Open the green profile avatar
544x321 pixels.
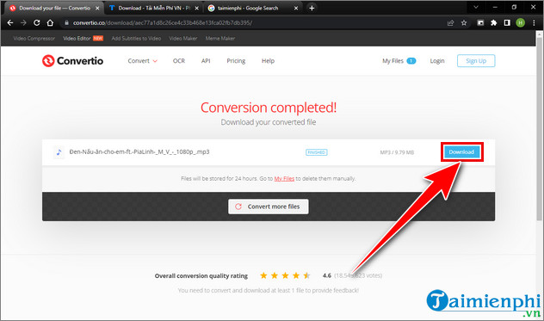pyautogui.click(x=520, y=23)
